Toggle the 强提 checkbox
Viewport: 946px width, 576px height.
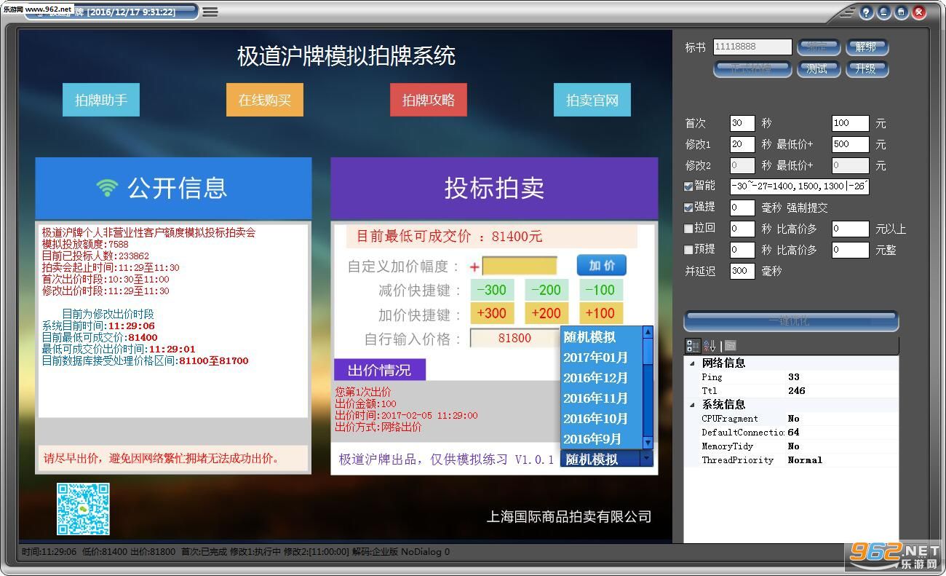click(x=689, y=208)
